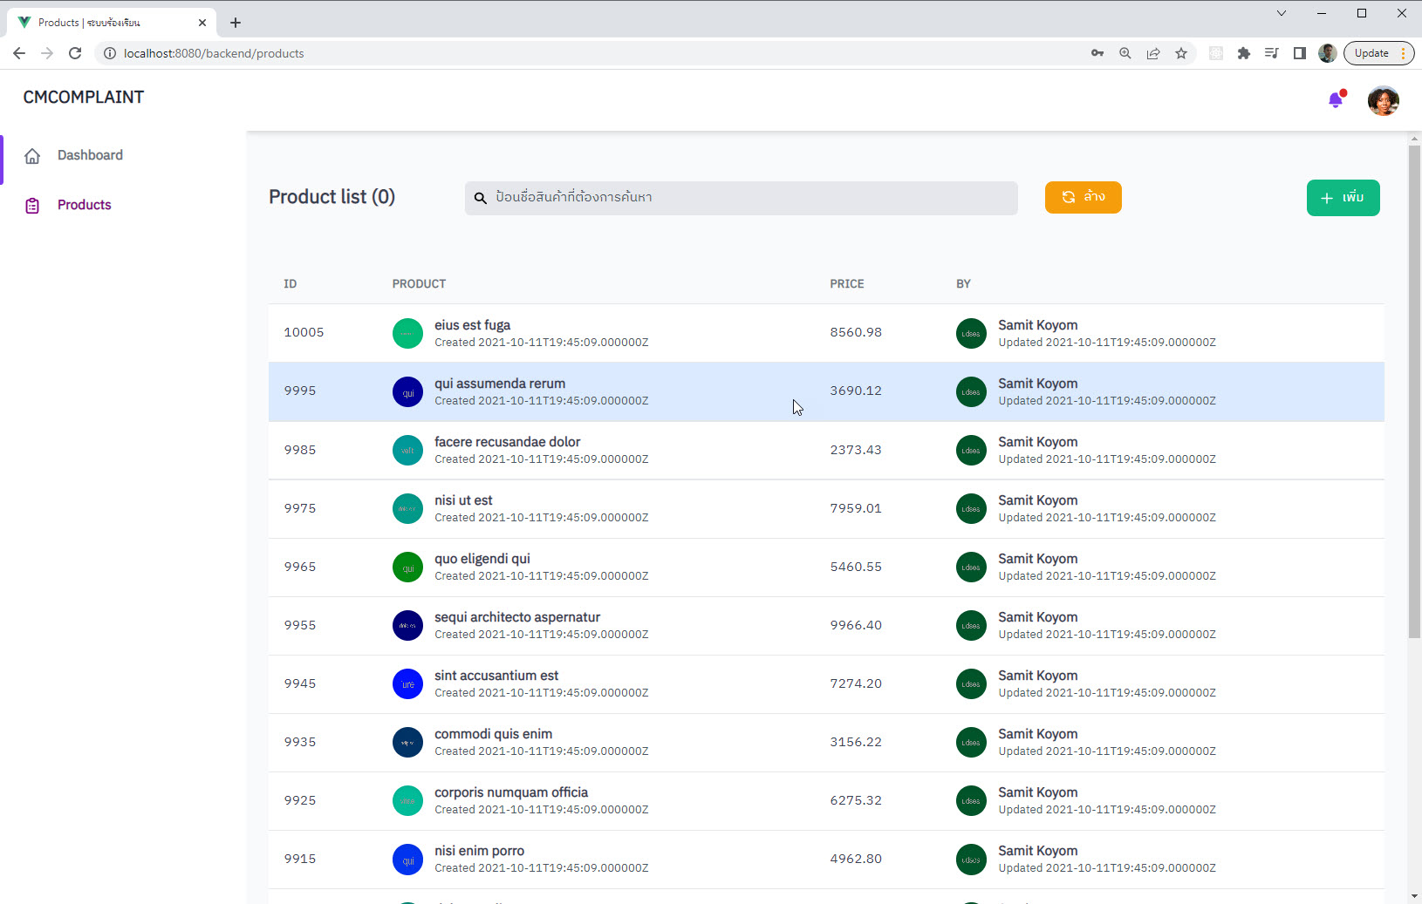Click product thumbnail for eius est fuga

407,333
